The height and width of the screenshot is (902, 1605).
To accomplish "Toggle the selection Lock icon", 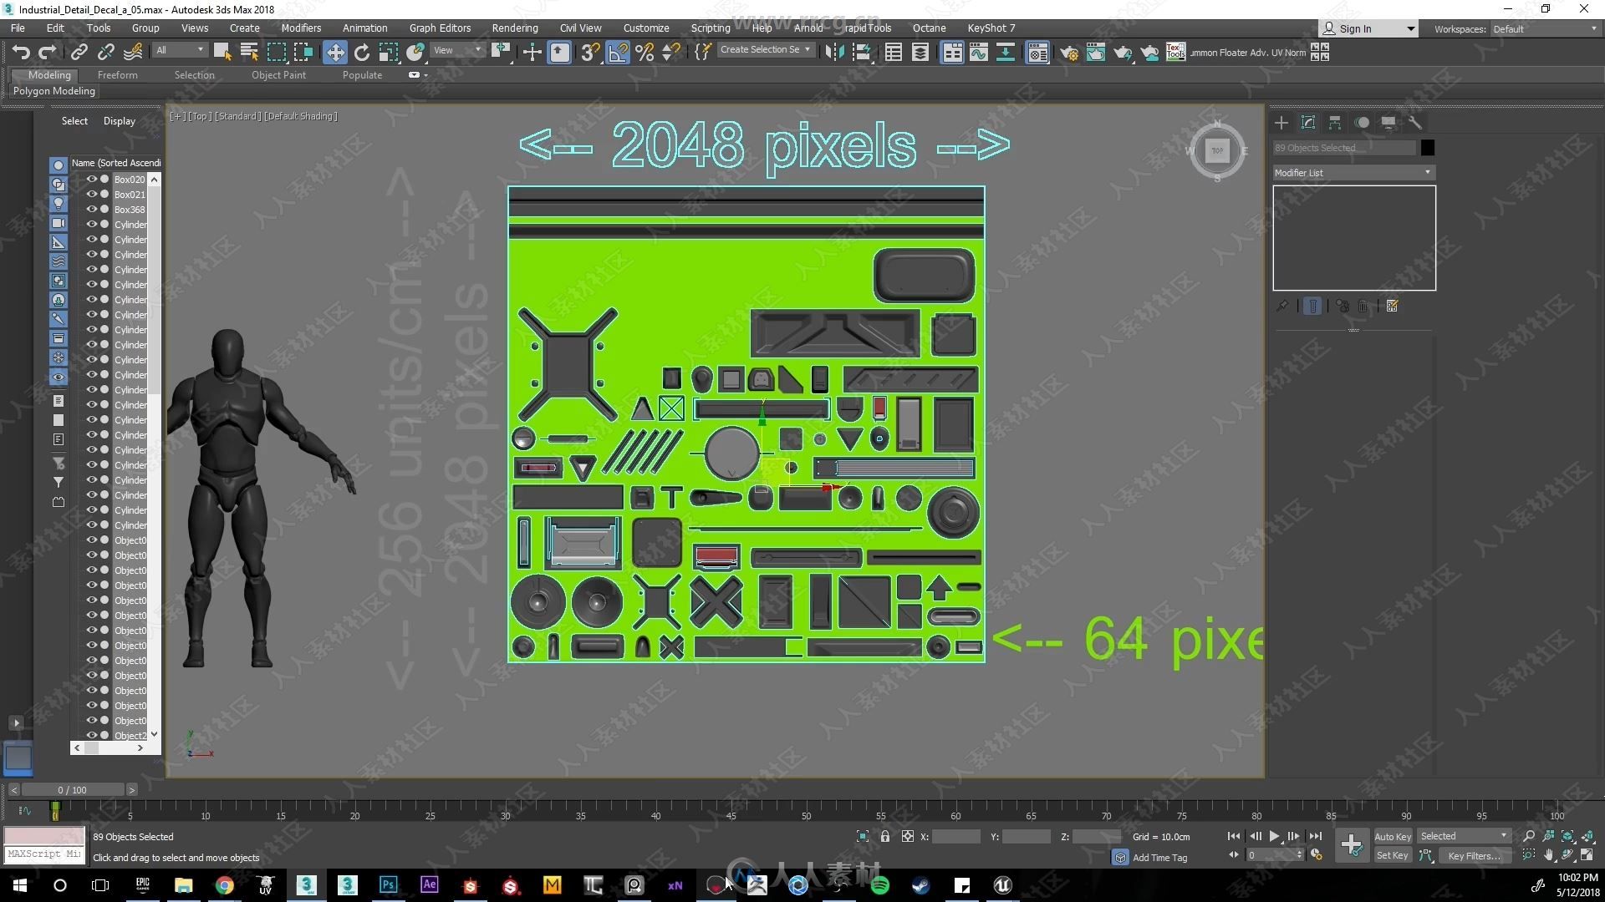I will click(884, 836).
